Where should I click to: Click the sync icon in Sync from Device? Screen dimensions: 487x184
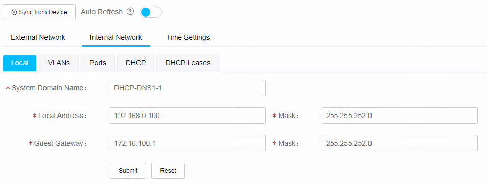coord(14,12)
